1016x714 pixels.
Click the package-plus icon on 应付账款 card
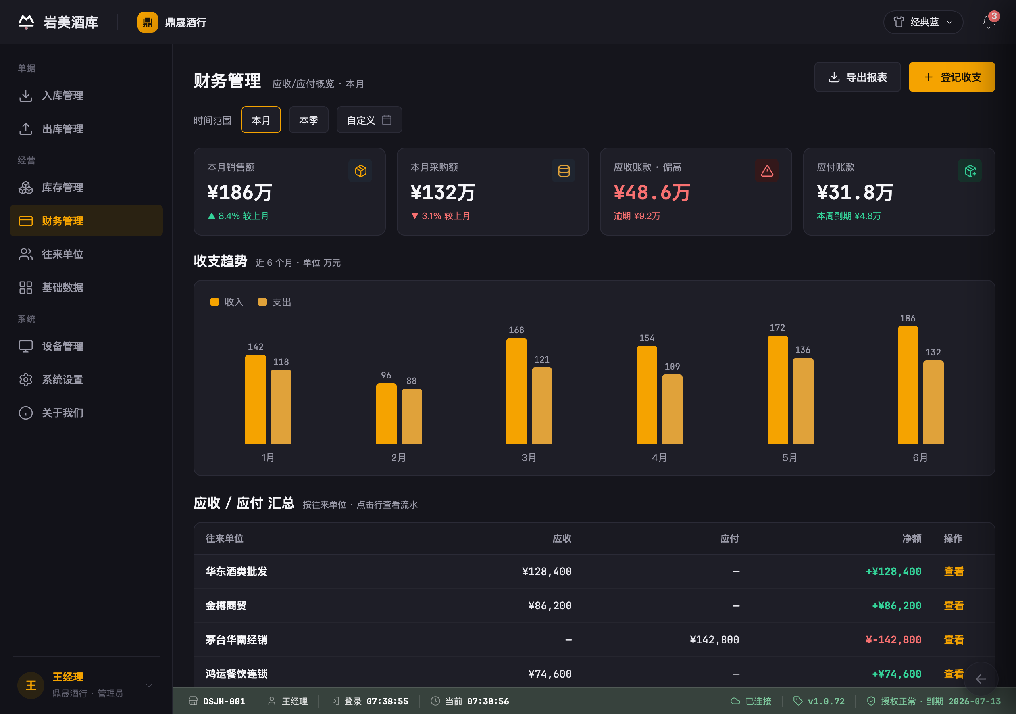pyautogui.click(x=970, y=171)
